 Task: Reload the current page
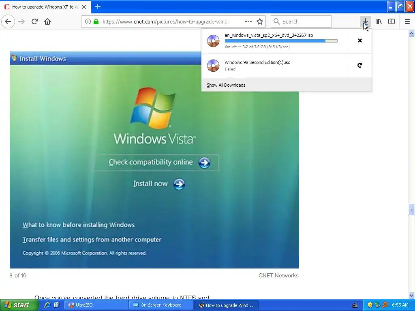pyautogui.click(x=34, y=21)
